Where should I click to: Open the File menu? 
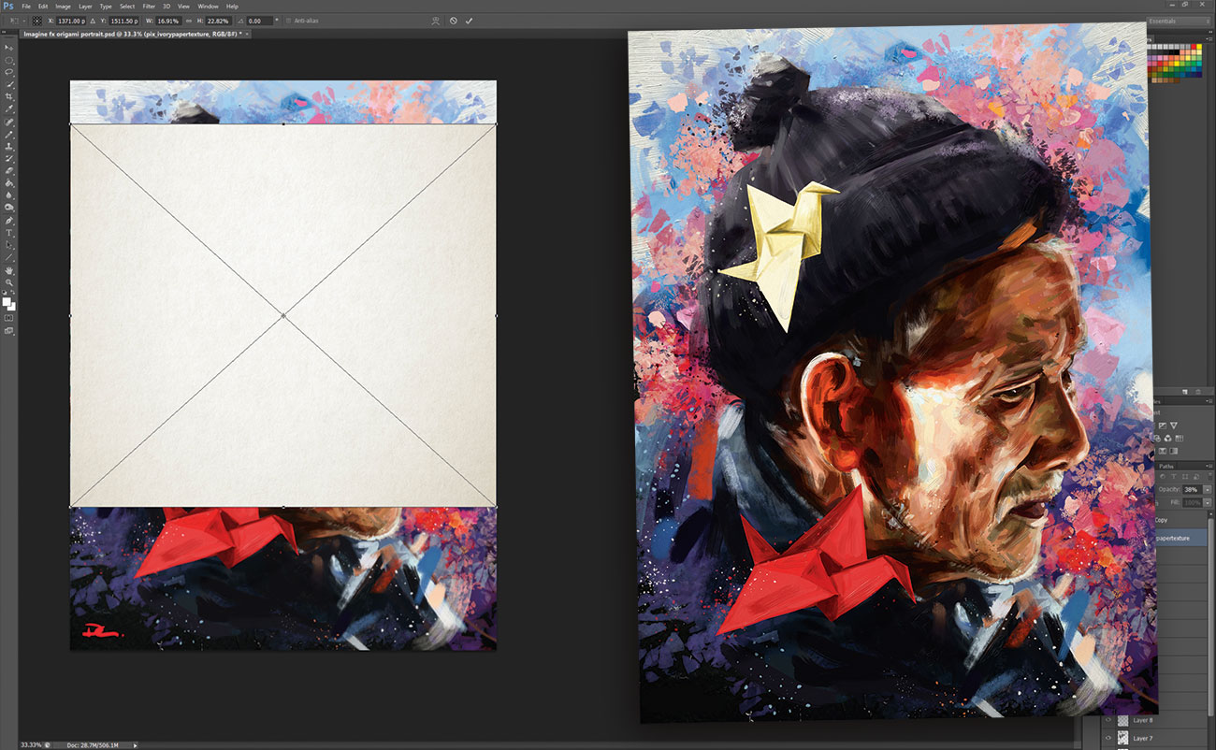[26, 7]
